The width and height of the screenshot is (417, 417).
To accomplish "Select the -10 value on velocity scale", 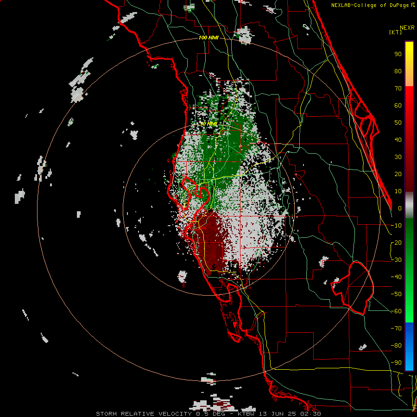I will pyautogui.click(x=396, y=226).
